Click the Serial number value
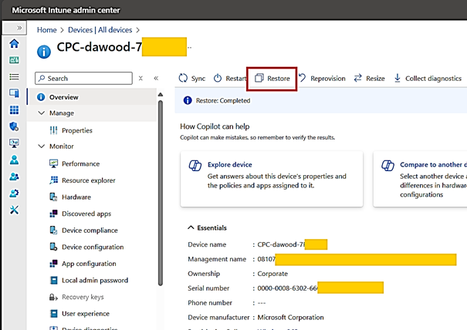467x330 pixels. (320, 288)
